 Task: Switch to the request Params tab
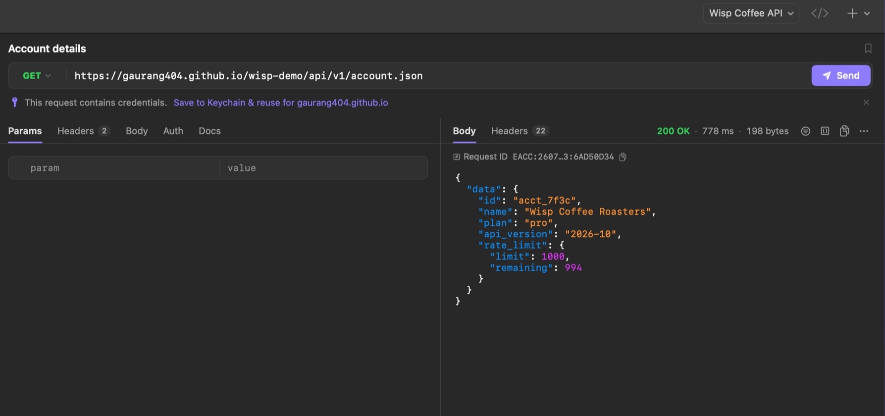click(25, 131)
